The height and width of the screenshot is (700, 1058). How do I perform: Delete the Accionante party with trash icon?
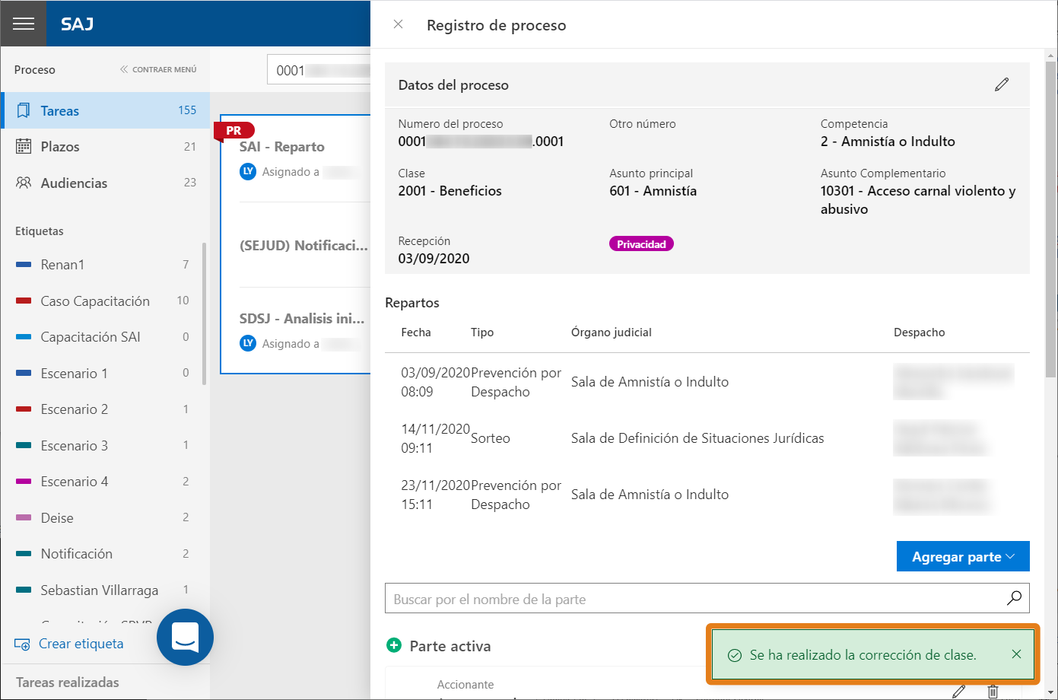coord(993,692)
